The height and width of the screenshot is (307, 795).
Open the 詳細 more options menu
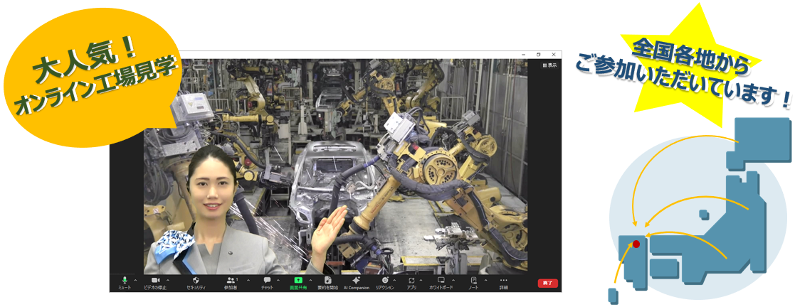(x=504, y=281)
